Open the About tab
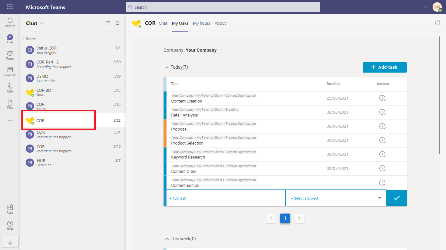This screenshot has width=446, height=250. [220, 23]
